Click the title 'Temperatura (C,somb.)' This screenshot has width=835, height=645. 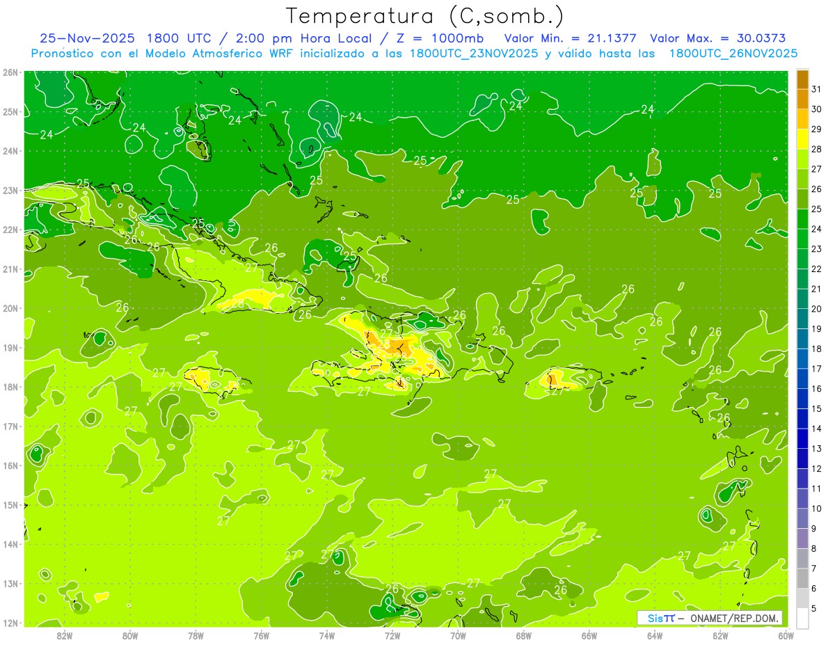point(425,17)
